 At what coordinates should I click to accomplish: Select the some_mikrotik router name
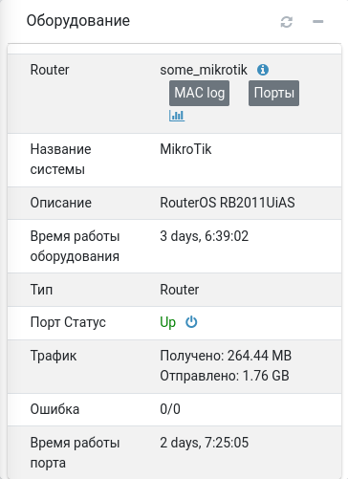204,70
